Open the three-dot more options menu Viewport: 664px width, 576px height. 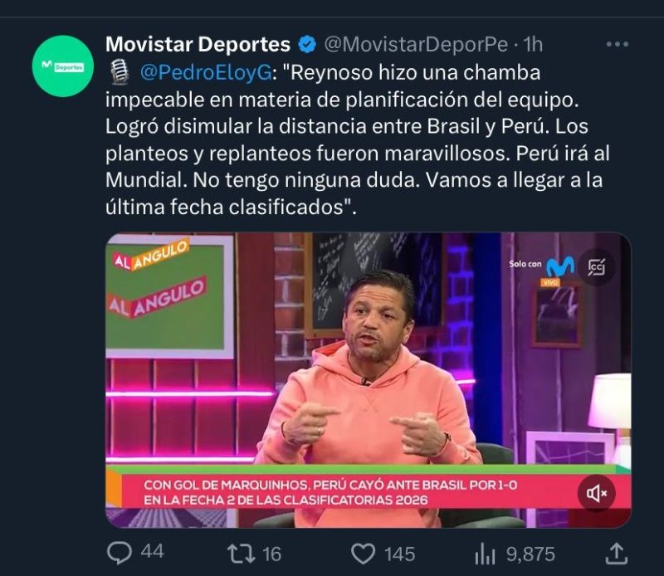(617, 44)
